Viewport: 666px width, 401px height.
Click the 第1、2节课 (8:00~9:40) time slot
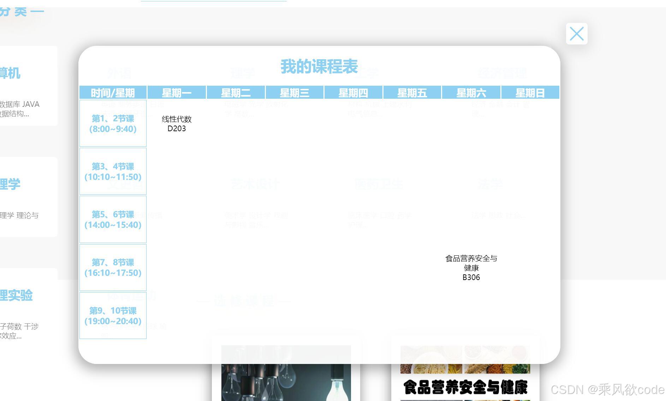[113, 123]
